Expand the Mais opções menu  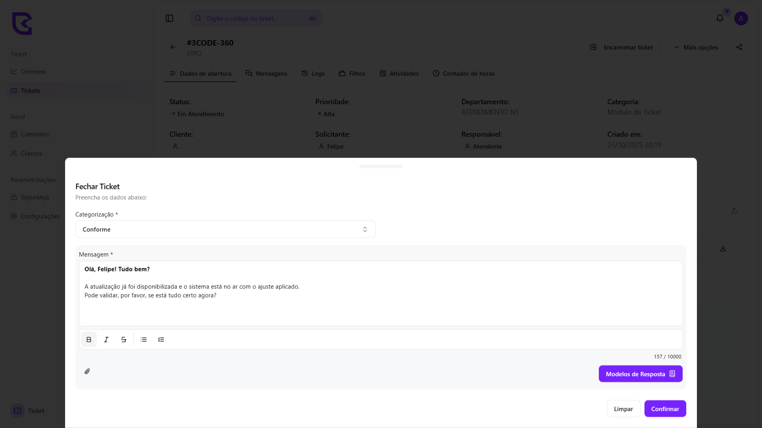tap(695, 47)
